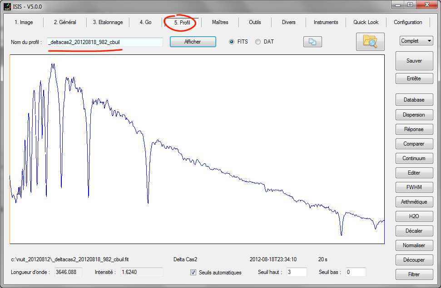This screenshot has width=441, height=288.
Task: Click the FWHM button
Action: point(414,187)
